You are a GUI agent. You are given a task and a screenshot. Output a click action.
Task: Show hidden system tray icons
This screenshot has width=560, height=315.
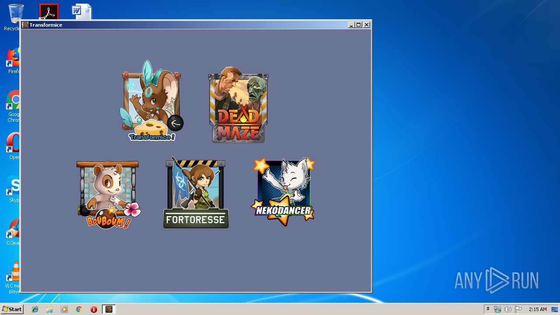(488, 309)
